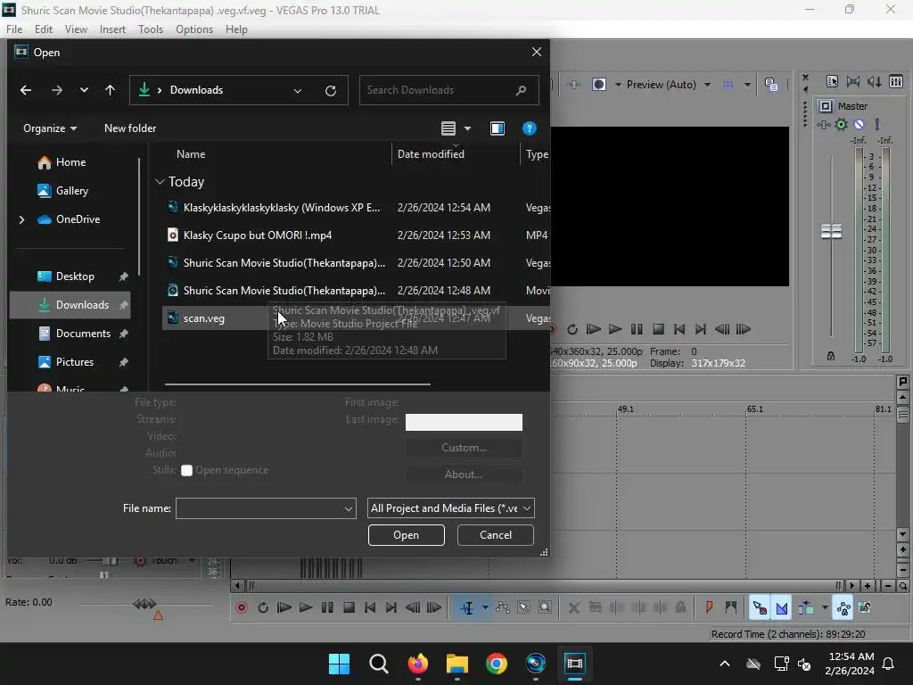
Task: Click the Search Downloads field
Action: [448, 90]
